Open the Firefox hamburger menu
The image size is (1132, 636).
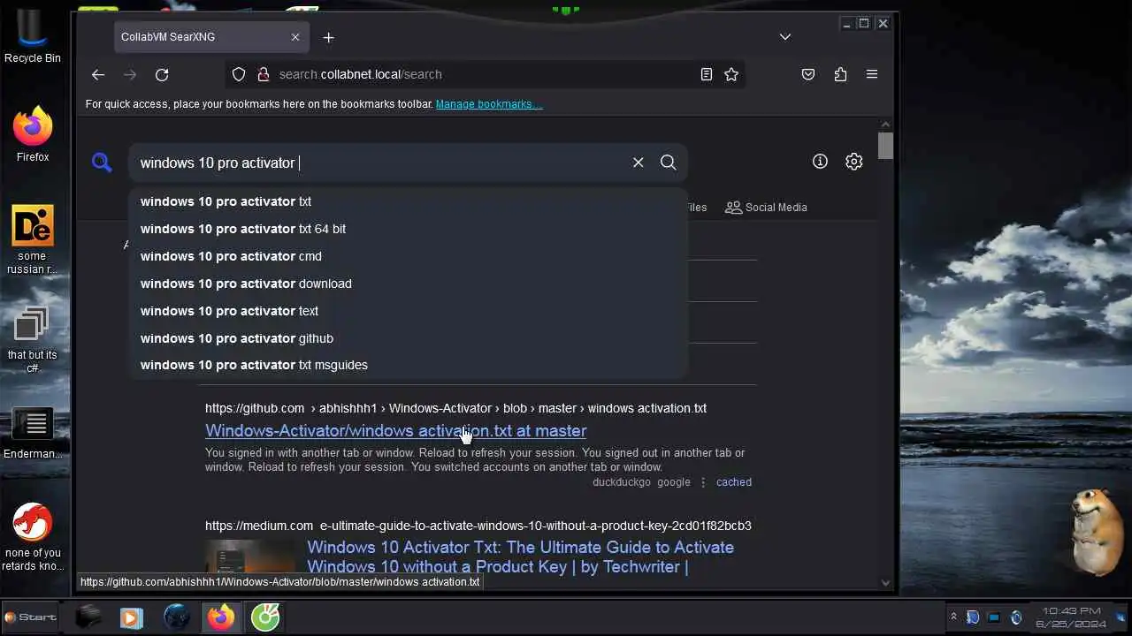pyautogui.click(x=872, y=75)
